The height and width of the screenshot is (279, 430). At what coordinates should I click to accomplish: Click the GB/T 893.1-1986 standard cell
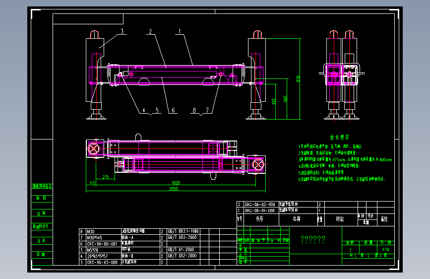click(x=183, y=231)
